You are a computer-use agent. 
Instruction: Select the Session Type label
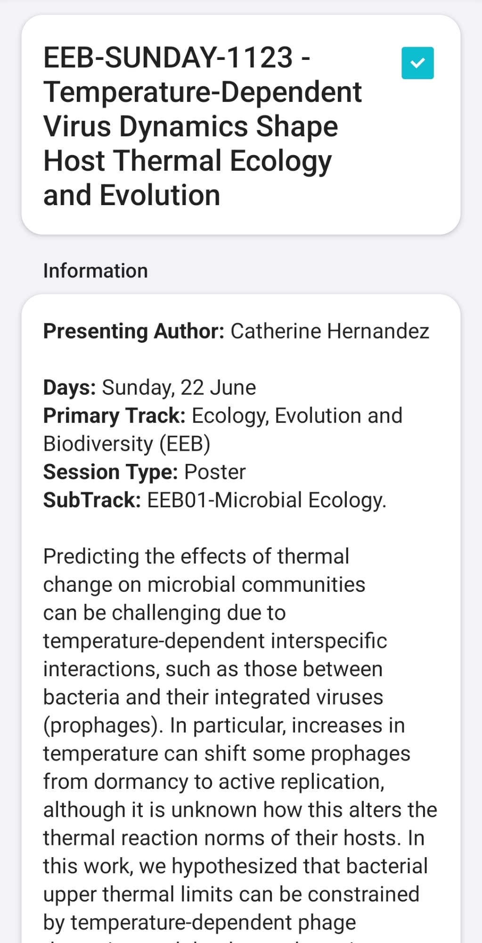[x=110, y=472]
